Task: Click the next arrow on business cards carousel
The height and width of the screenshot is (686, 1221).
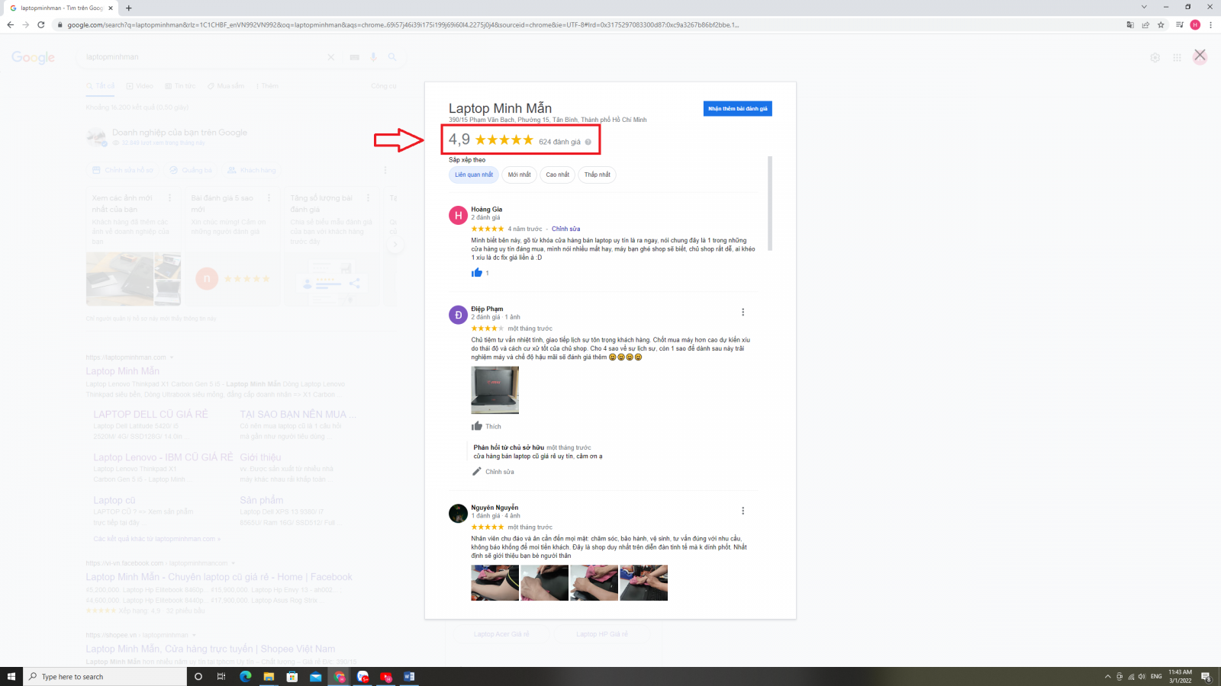Action: pos(395,244)
